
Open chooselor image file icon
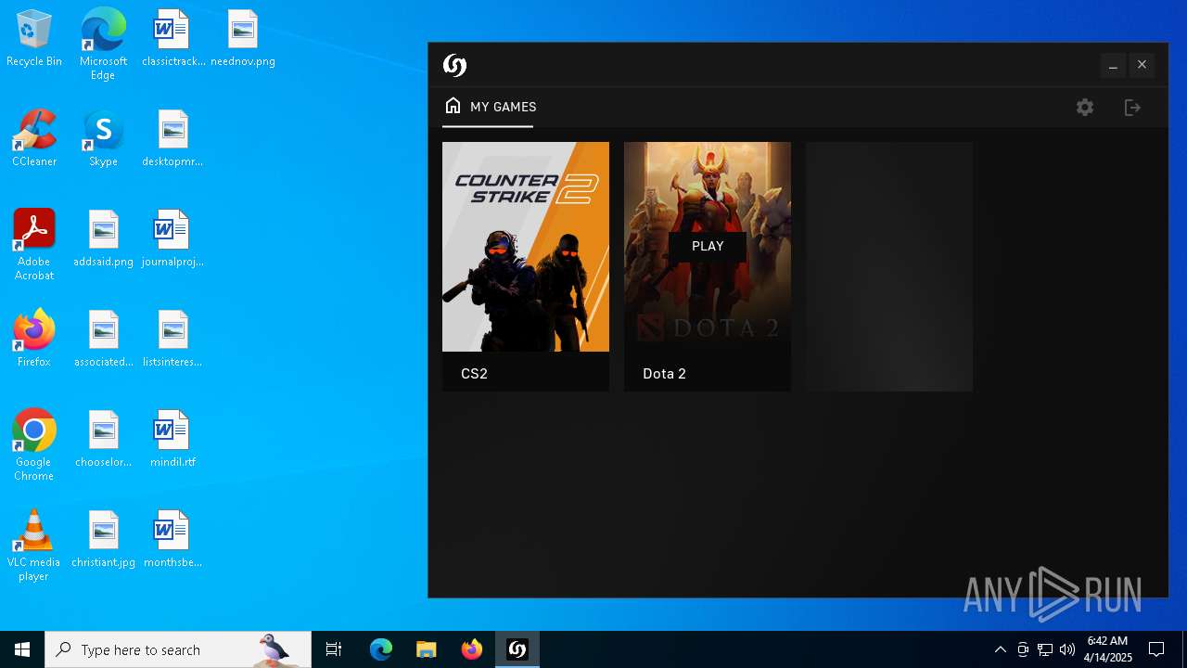pyautogui.click(x=103, y=440)
